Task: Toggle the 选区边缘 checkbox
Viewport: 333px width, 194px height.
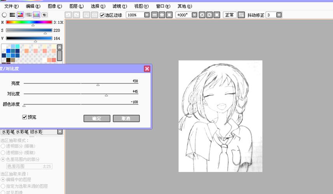Action: [102, 15]
